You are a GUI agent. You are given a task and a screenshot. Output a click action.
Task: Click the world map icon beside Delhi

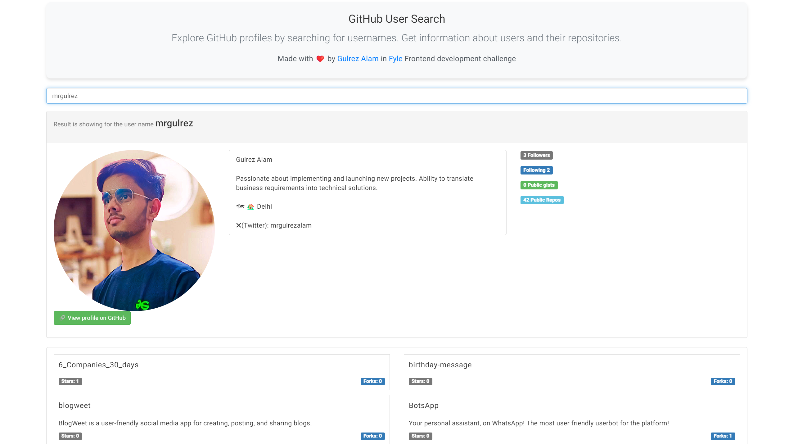tap(240, 206)
